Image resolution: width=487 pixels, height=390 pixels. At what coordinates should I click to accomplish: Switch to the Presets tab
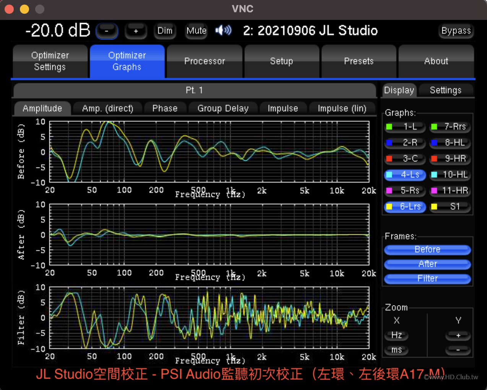click(x=359, y=61)
